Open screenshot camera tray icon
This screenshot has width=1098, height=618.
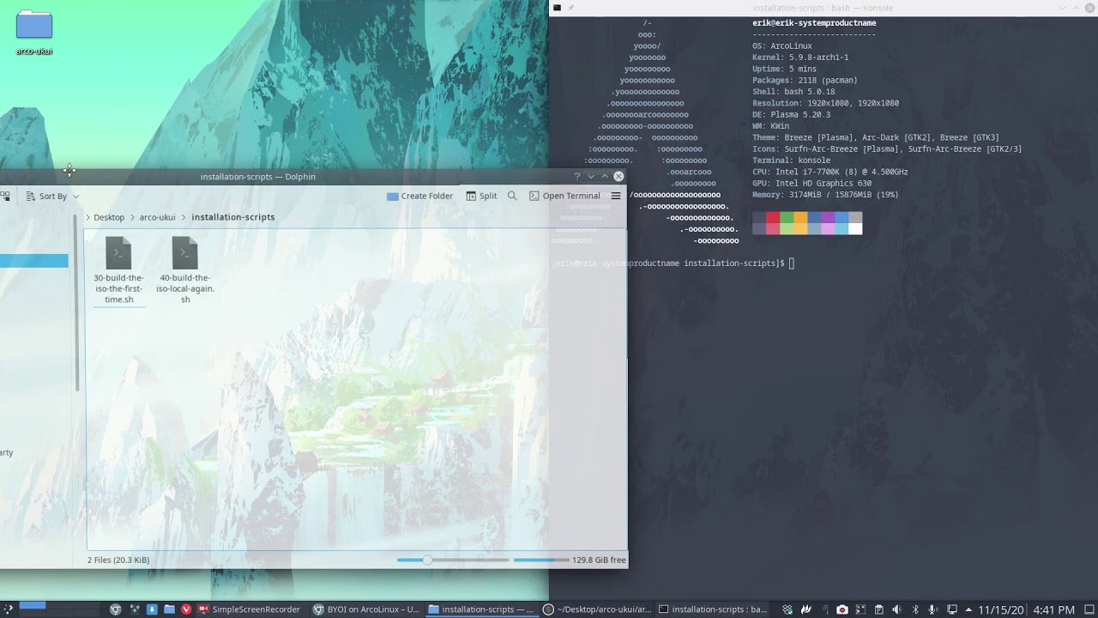pos(842,609)
